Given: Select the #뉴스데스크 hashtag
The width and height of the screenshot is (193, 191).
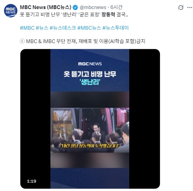Looking at the screenshot, I should click(63, 28).
